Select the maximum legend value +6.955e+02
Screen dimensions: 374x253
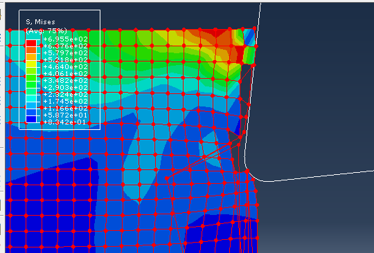click(66, 39)
